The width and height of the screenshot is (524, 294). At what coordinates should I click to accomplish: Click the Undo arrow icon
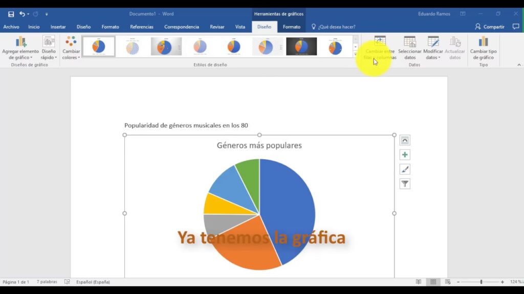point(22,14)
